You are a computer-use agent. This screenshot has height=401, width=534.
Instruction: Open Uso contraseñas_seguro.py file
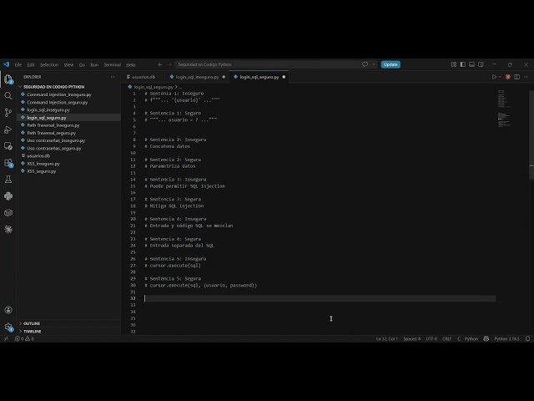[54, 149]
